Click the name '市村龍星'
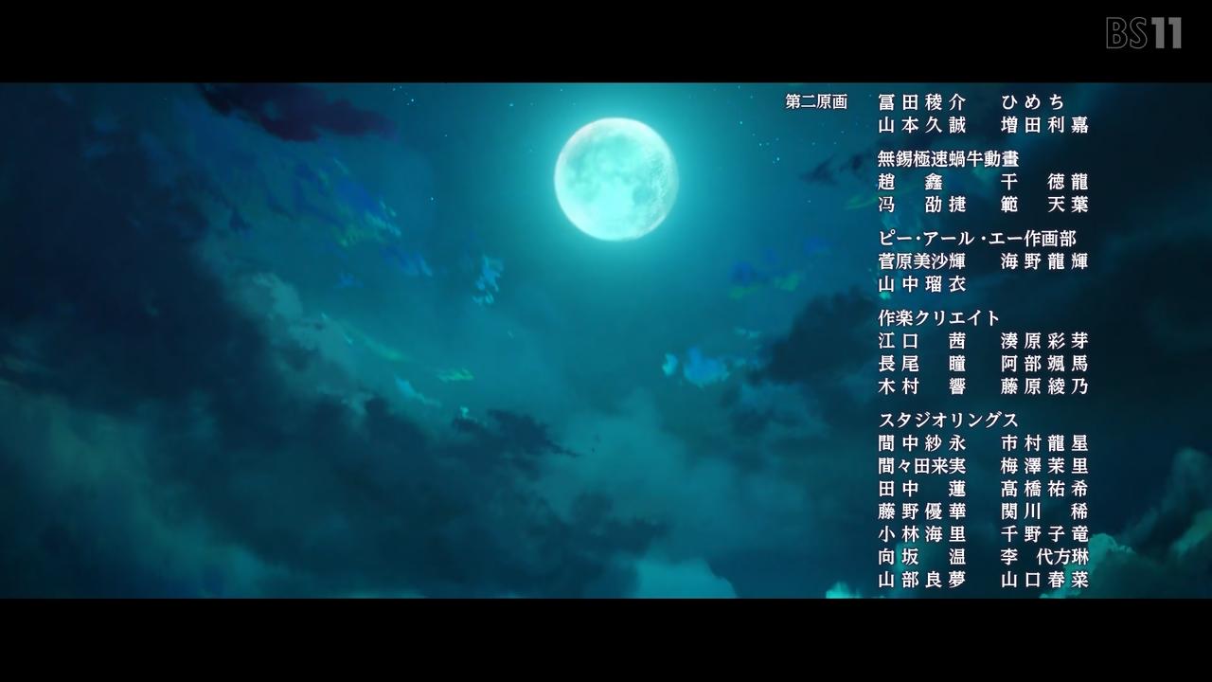 pos(1044,443)
